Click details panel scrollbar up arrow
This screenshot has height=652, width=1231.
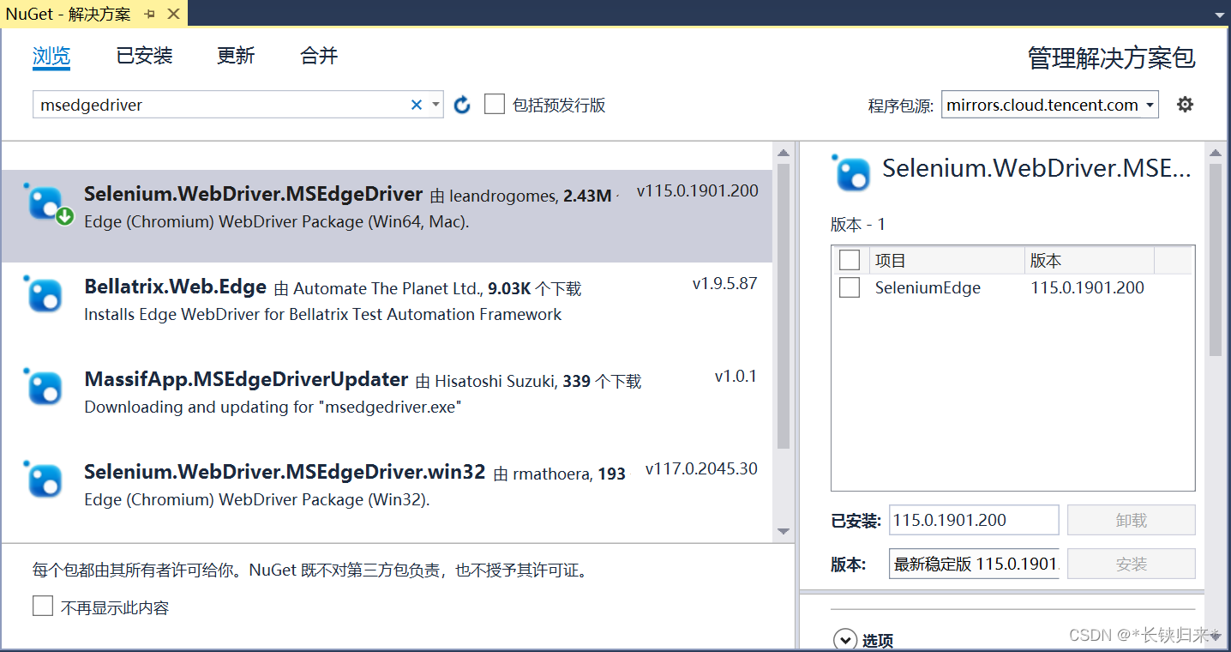(x=1215, y=153)
